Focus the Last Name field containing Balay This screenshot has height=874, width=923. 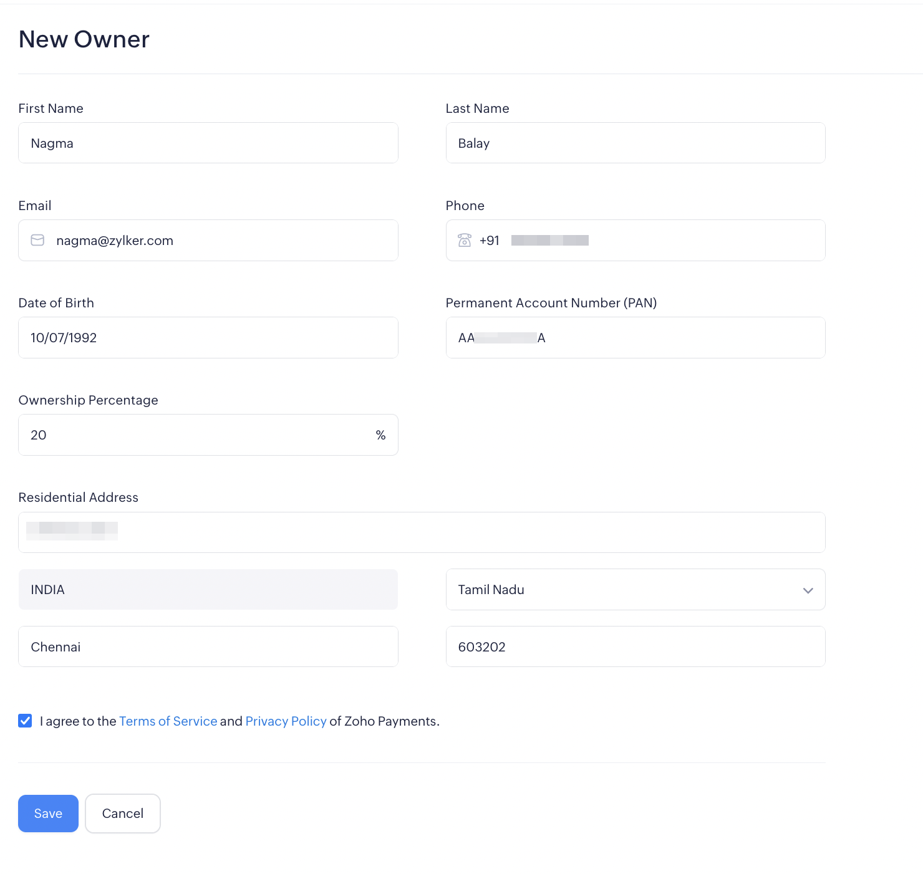pos(635,143)
